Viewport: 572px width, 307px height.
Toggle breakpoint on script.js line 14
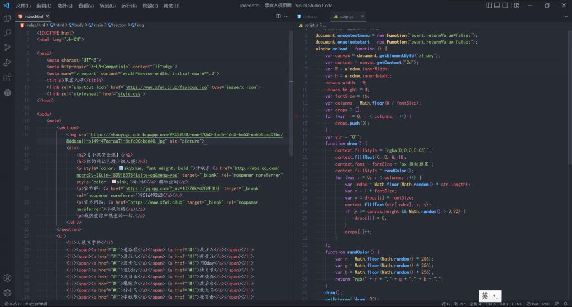(x=297, y=116)
